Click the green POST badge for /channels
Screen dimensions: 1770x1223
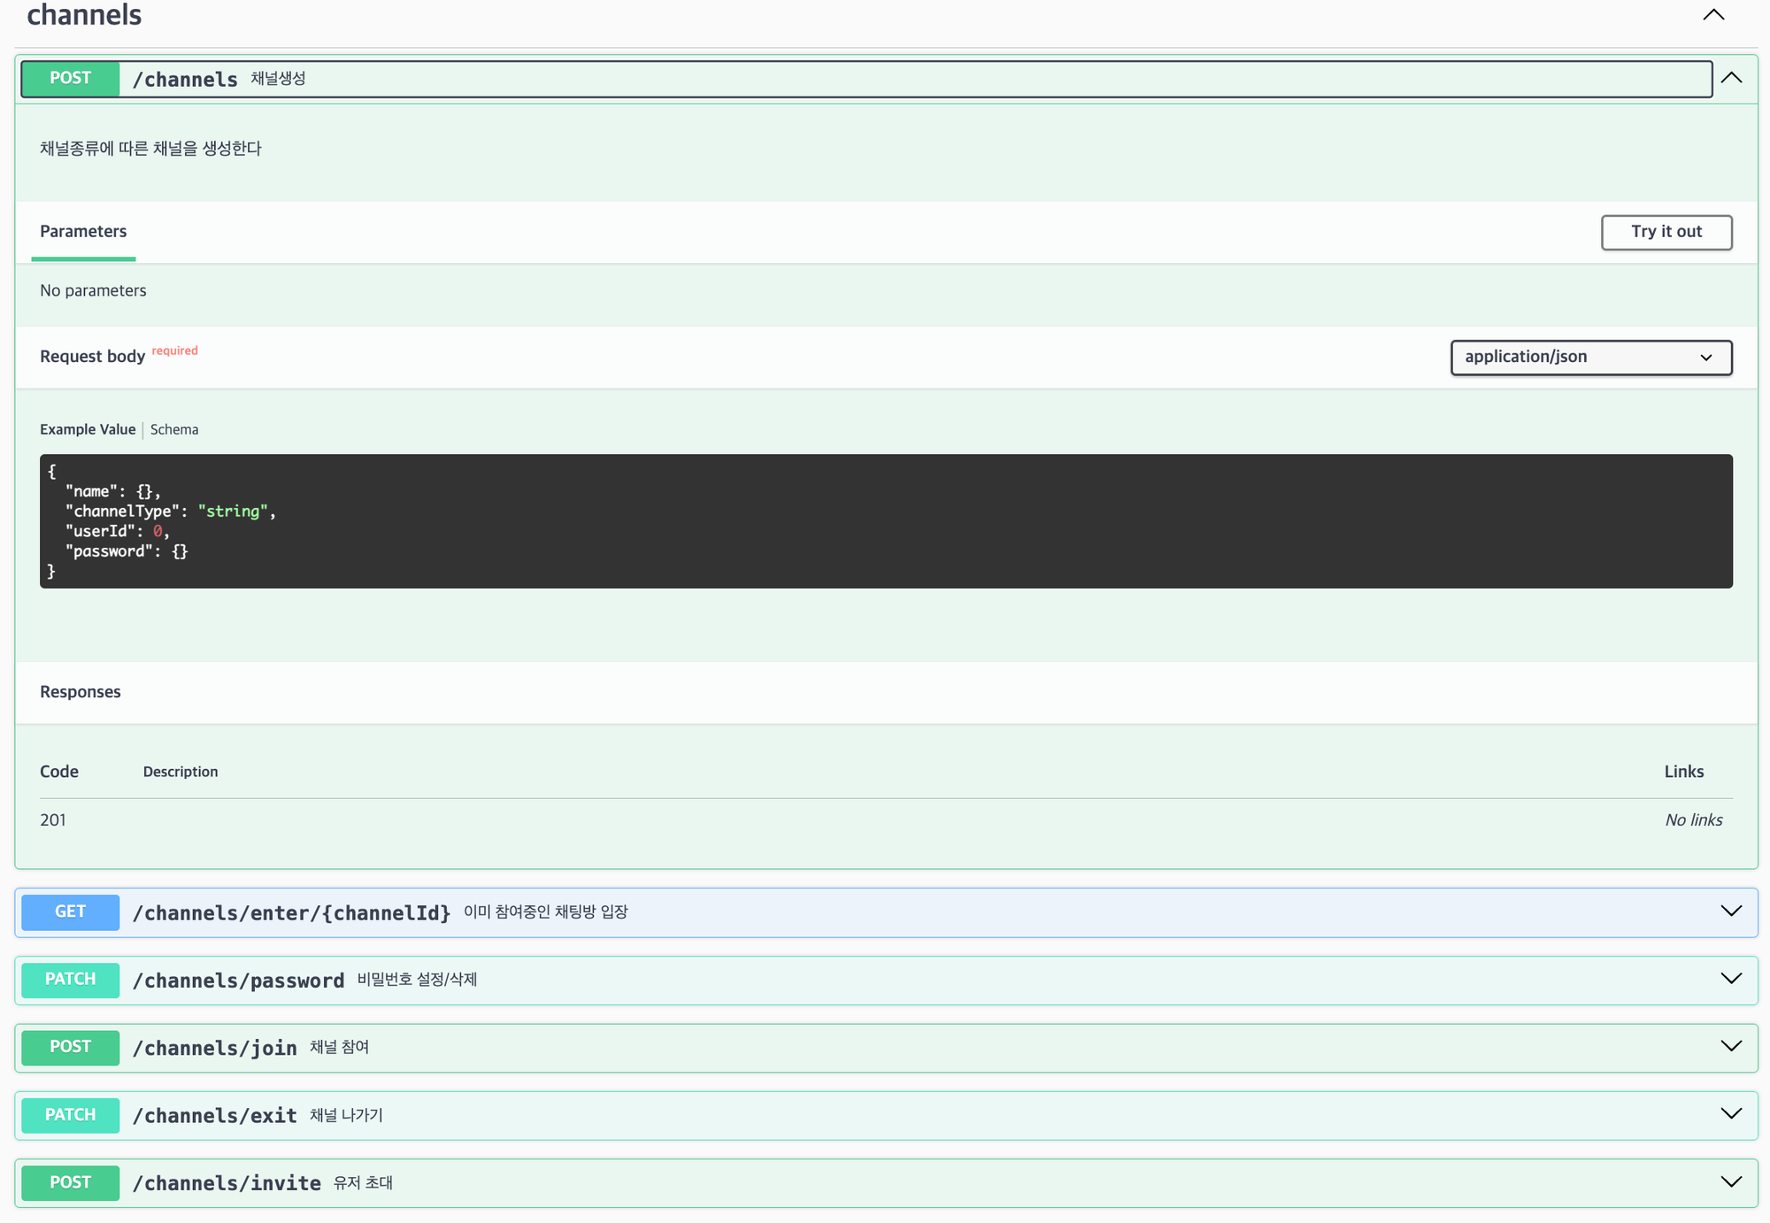(x=70, y=79)
